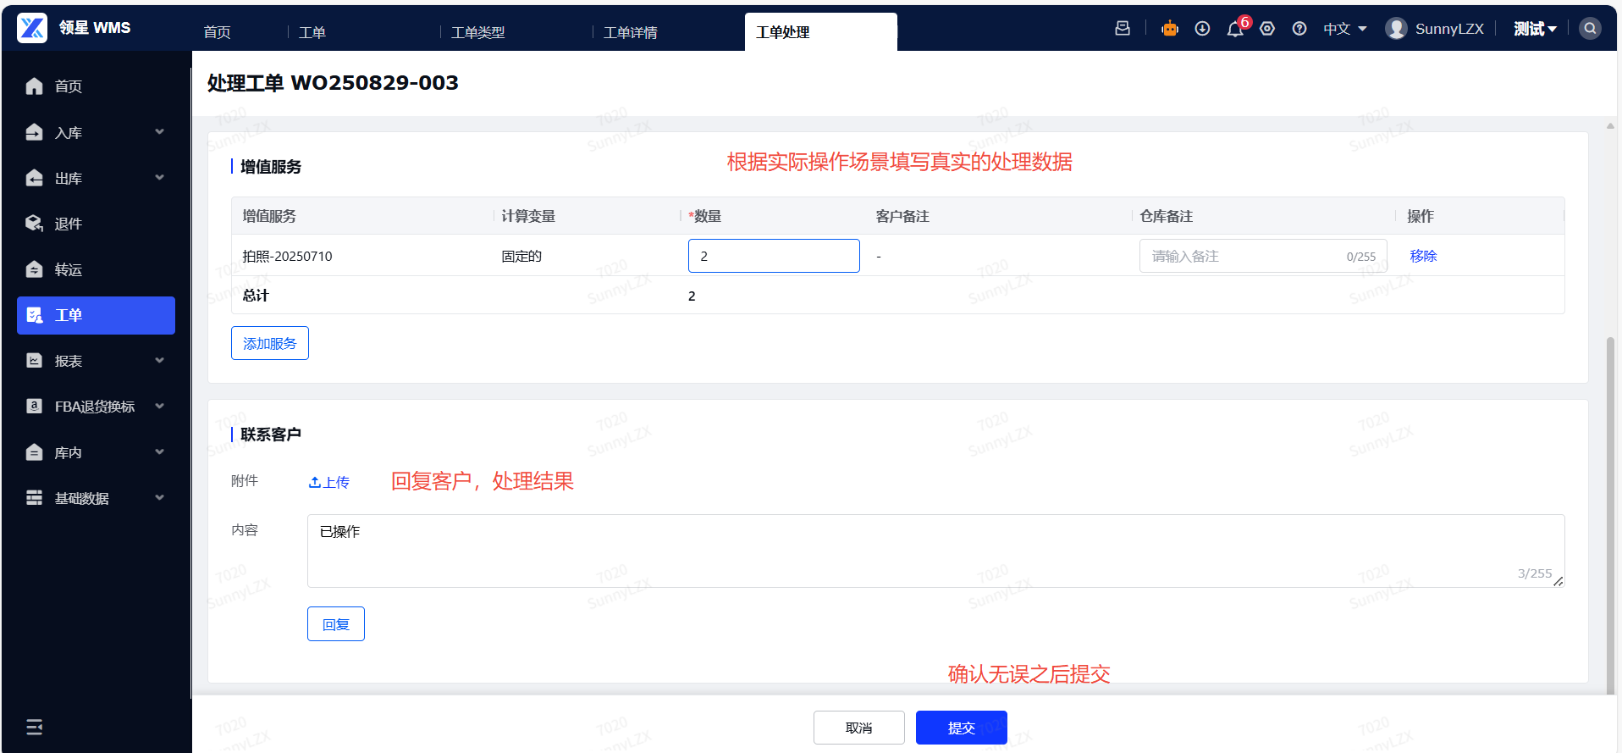Click 移除 for the 拍照-20250710 row

[1423, 256]
